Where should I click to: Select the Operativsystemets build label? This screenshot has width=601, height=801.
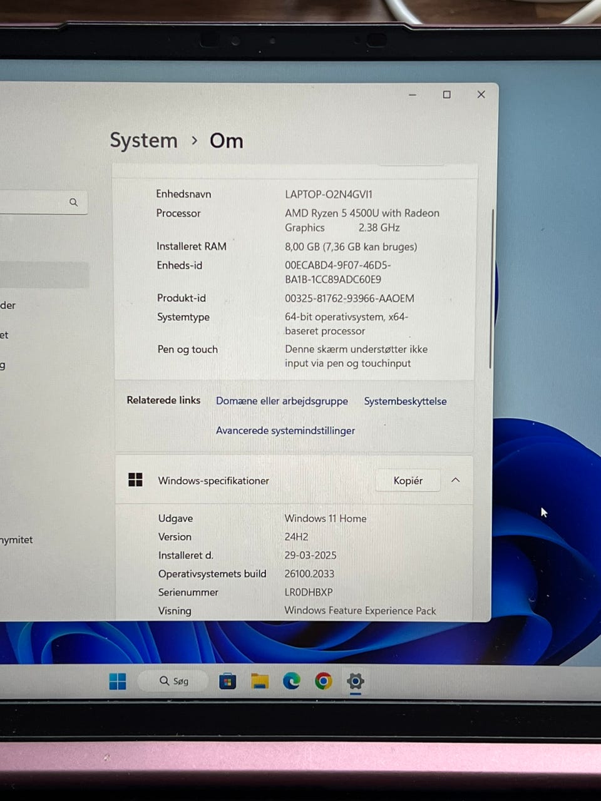click(x=212, y=574)
